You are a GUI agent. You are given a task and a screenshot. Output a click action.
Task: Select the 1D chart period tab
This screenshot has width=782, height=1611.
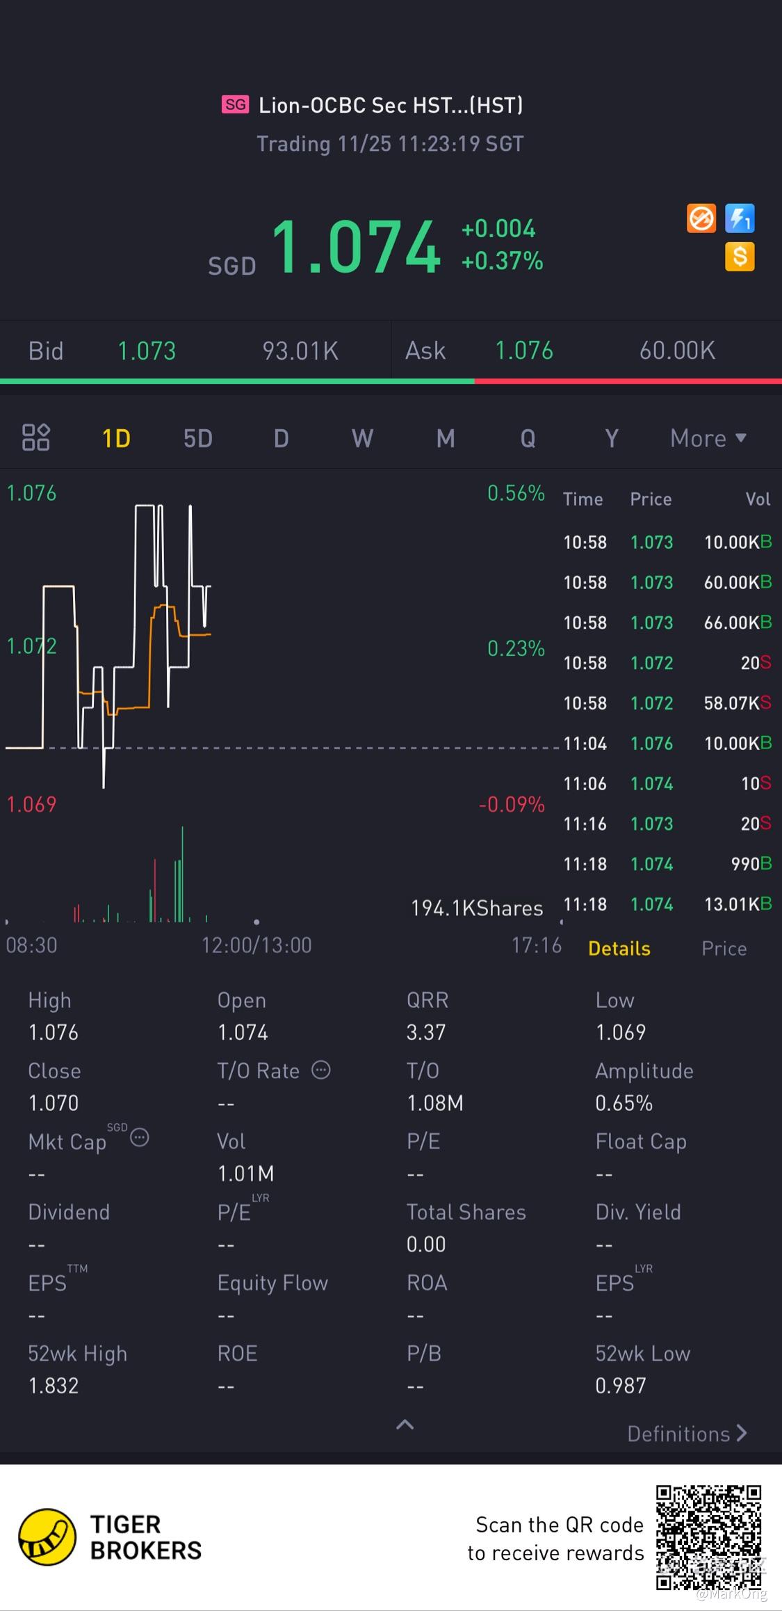(116, 438)
